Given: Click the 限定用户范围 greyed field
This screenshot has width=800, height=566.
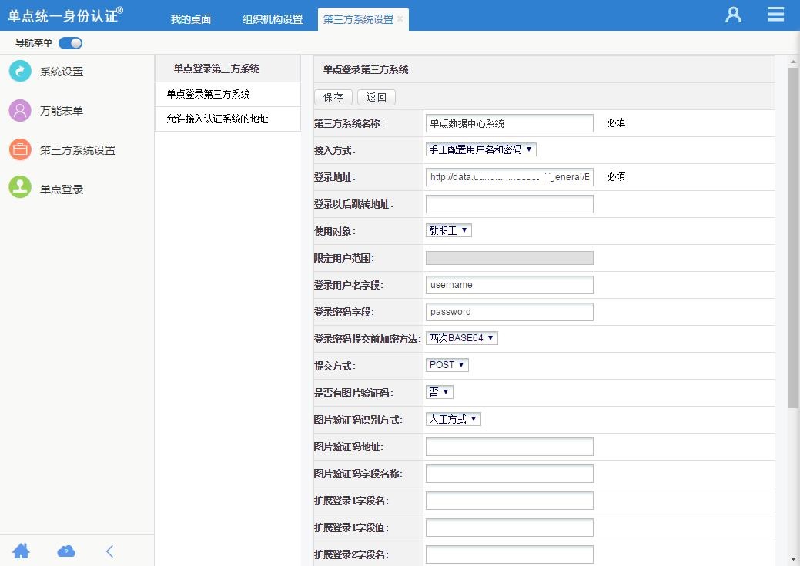Looking at the screenshot, I should point(509,258).
